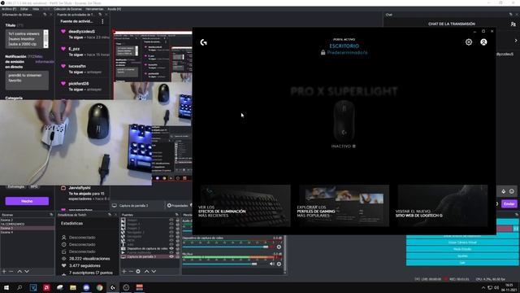Open Propiedades for selected source
This screenshot has width=520, height=293.
[x=177, y=206]
